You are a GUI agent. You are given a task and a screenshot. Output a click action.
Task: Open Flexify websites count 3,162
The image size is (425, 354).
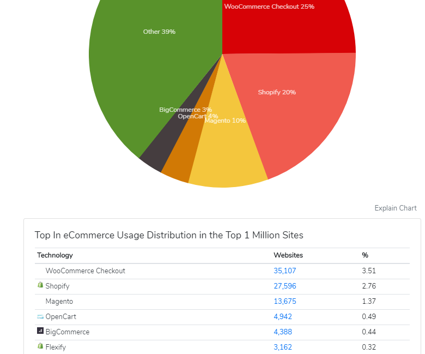pos(283,347)
